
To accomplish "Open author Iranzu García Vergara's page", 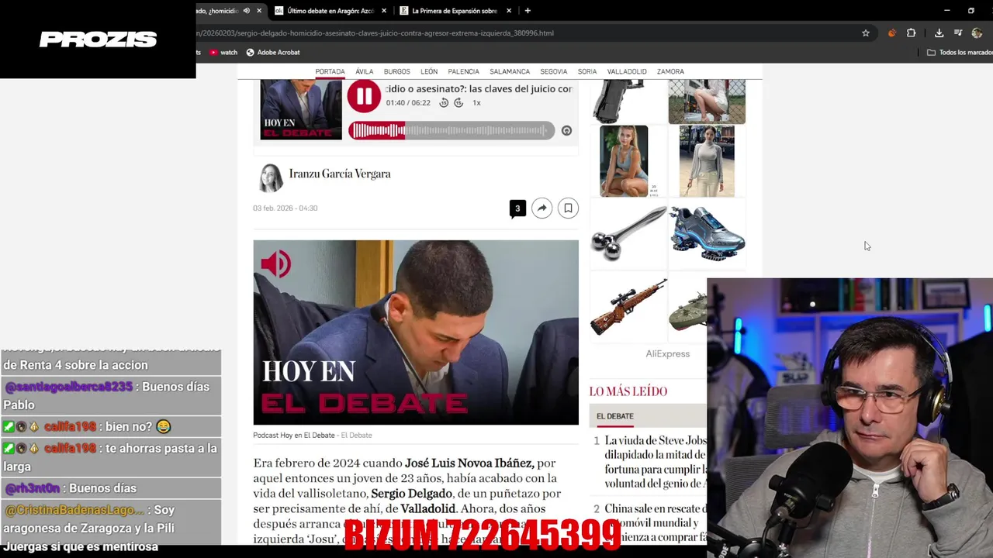I will click(340, 174).
